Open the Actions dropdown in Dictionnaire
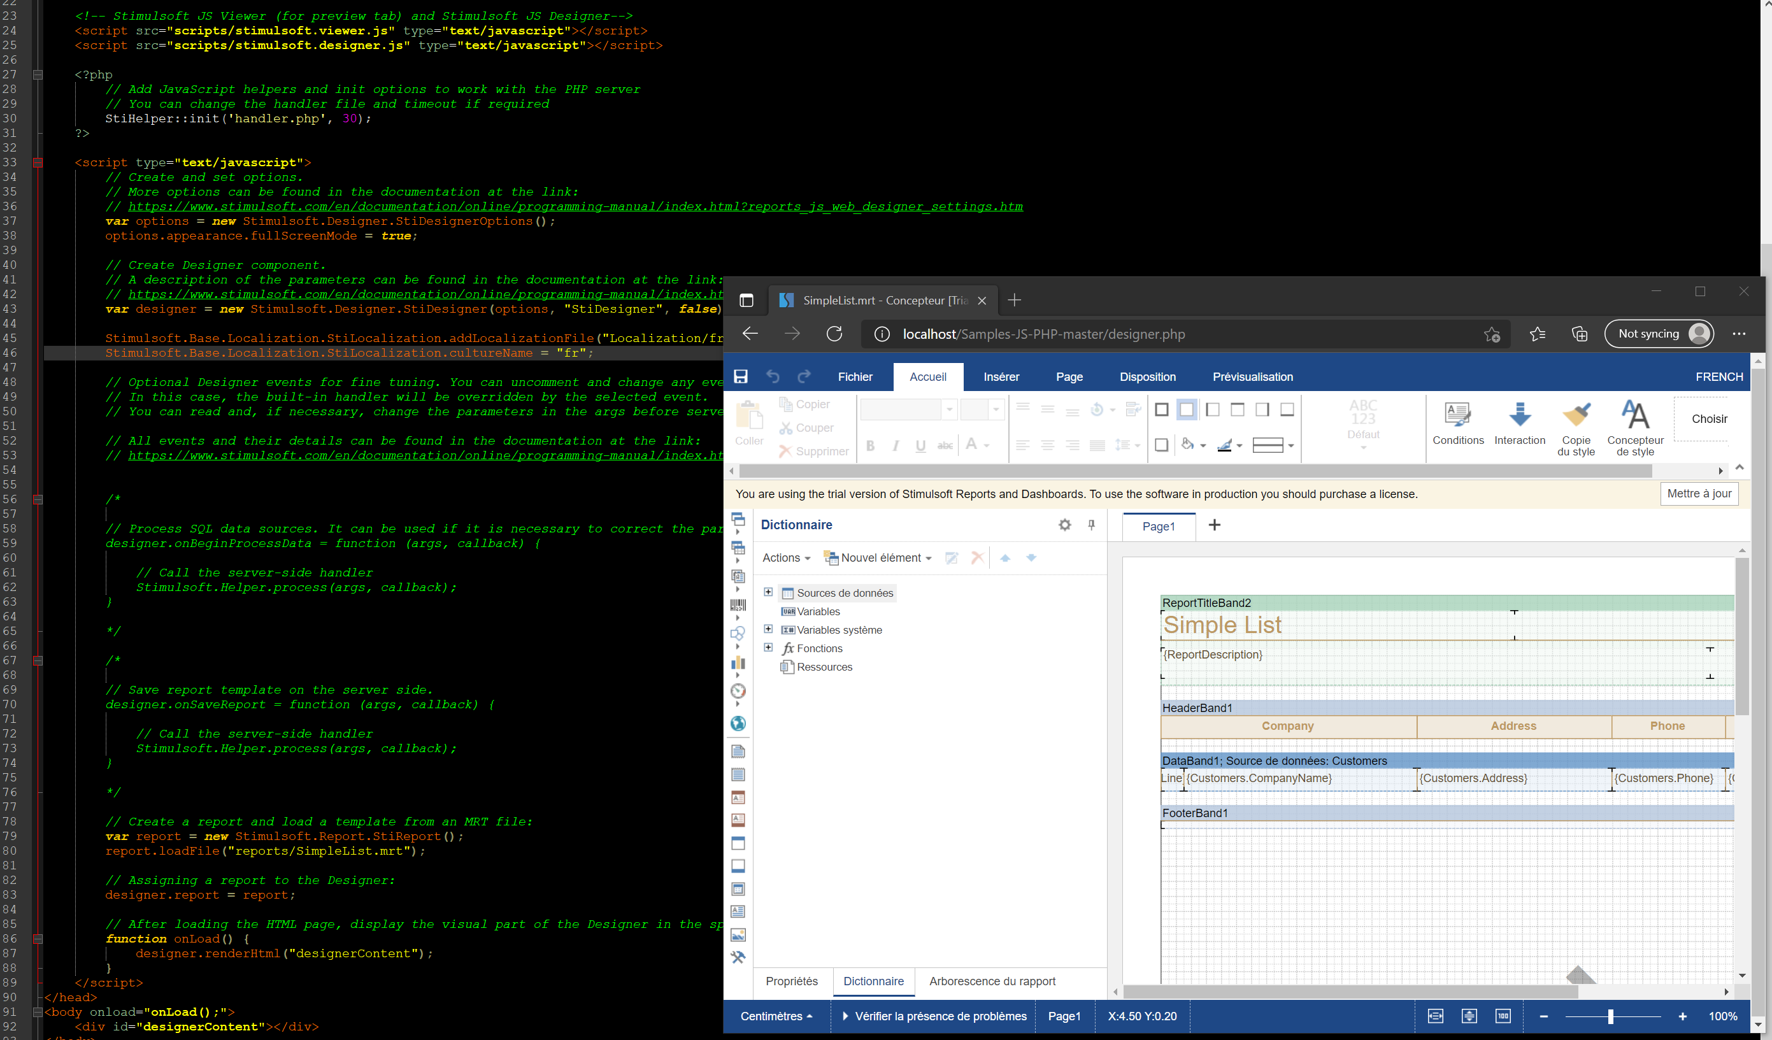 pos(786,558)
